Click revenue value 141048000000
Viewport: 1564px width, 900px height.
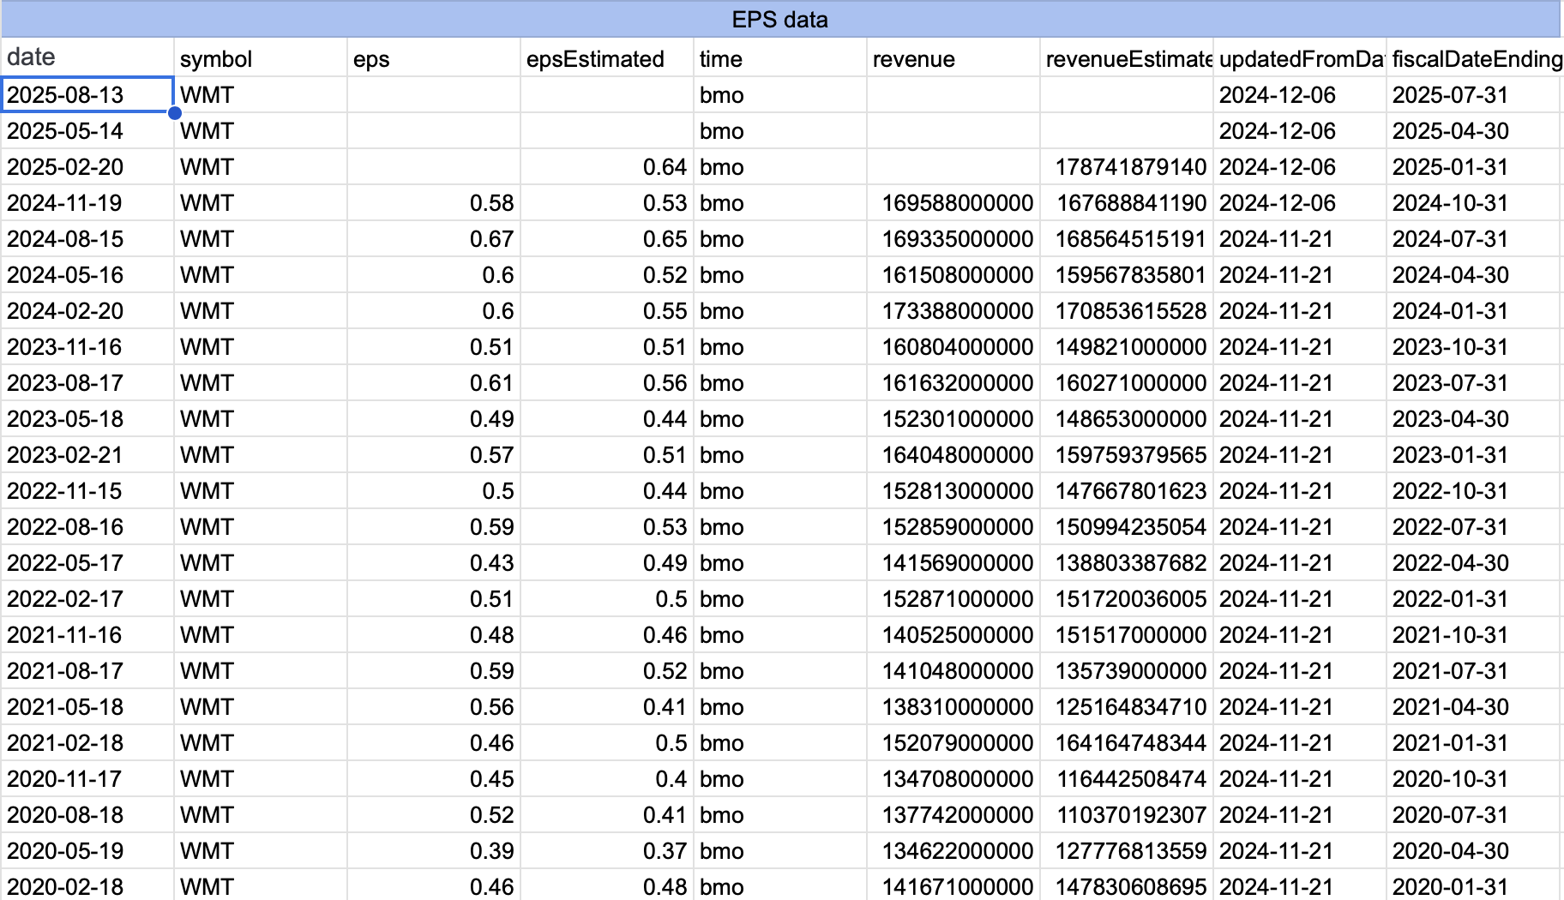pos(953,670)
